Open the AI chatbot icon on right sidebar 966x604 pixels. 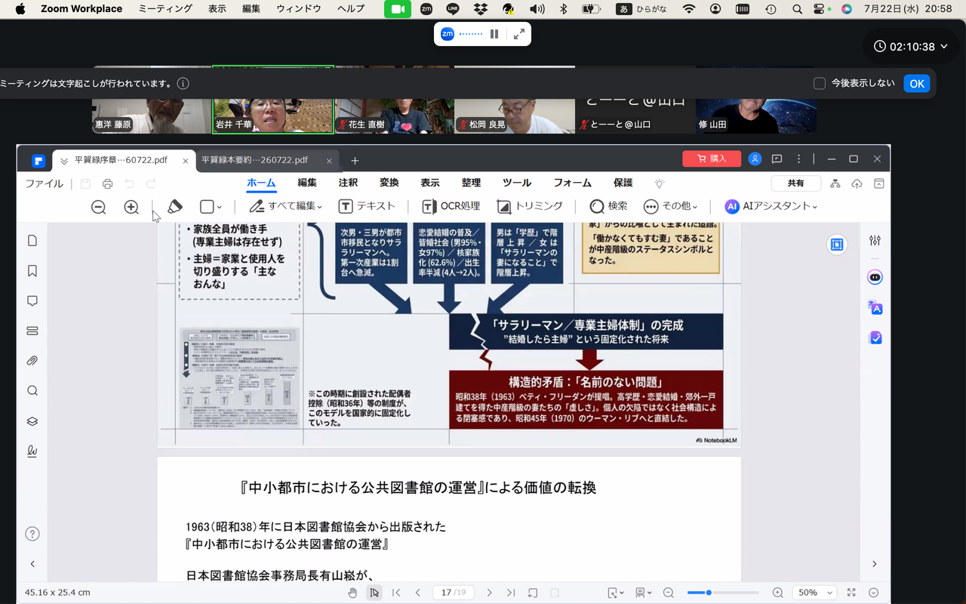[x=875, y=277]
